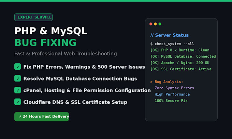This screenshot has height=139, width=232.
Task: Toggle checkbox beside Resolve MySQL Database line
Action: (18, 79)
